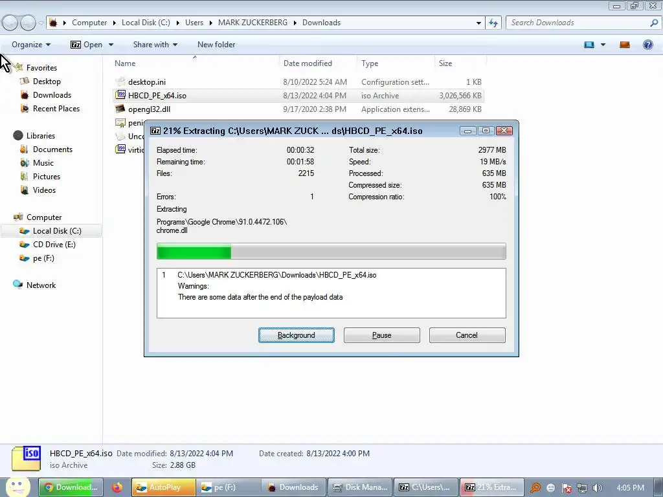The width and height of the screenshot is (663, 497).
Task: Switch to the AutoPlay taskbar window
Action: point(164,487)
